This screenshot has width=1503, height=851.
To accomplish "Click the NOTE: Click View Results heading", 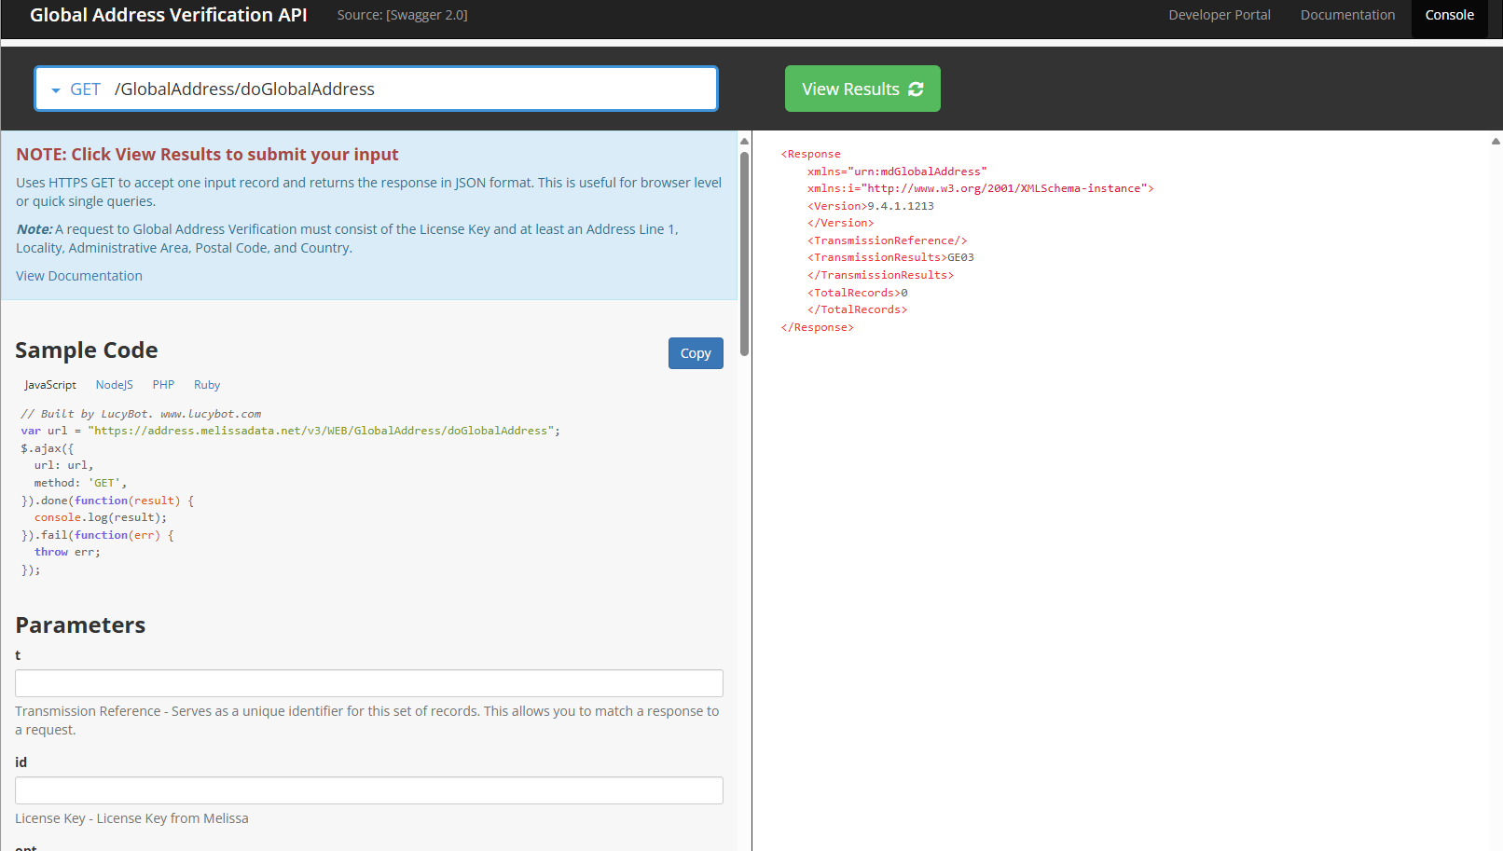I will tap(207, 155).
